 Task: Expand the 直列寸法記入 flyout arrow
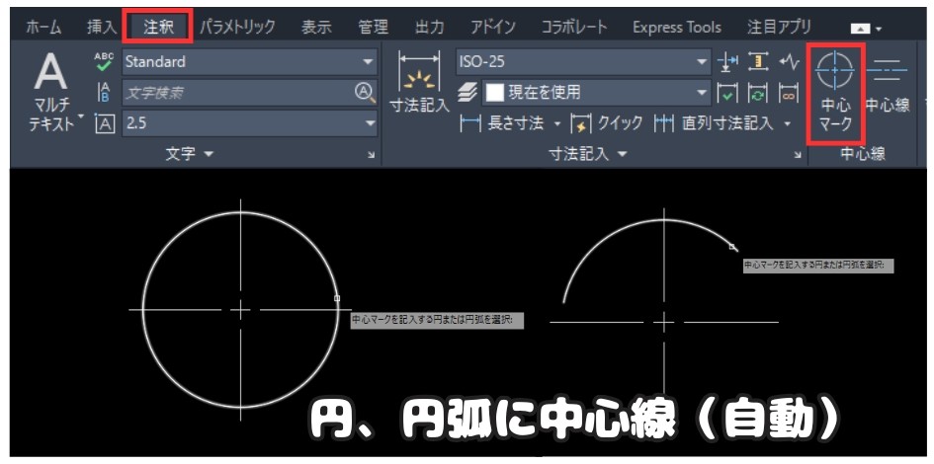(788, 123)
